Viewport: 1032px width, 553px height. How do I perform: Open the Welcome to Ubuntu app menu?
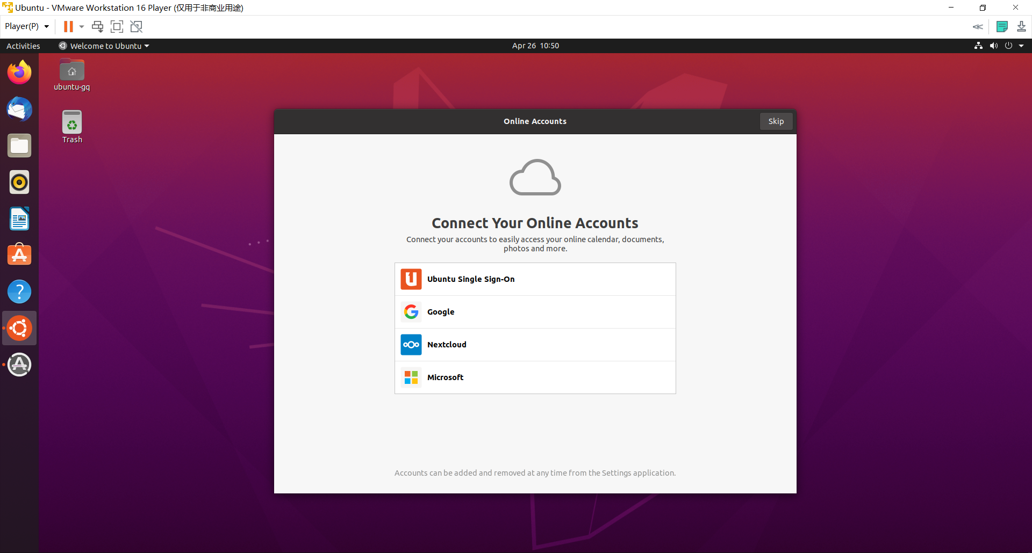[x=104, y=46]
